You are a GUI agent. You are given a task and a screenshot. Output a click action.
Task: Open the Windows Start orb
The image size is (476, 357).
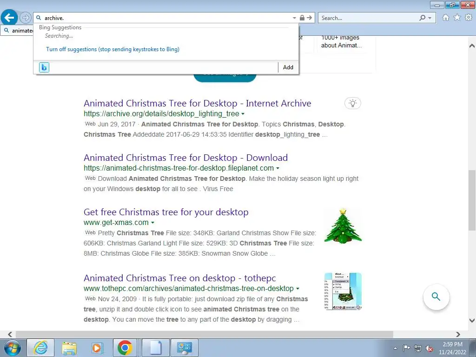(13, 348)
